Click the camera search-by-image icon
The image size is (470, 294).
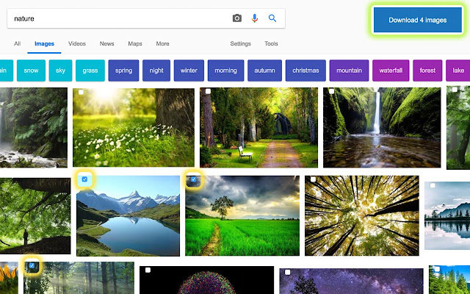tap(236, 18)
